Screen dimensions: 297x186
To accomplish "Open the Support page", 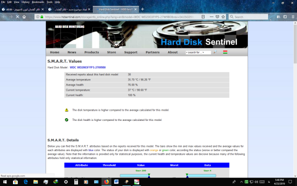I will [131, 52].
